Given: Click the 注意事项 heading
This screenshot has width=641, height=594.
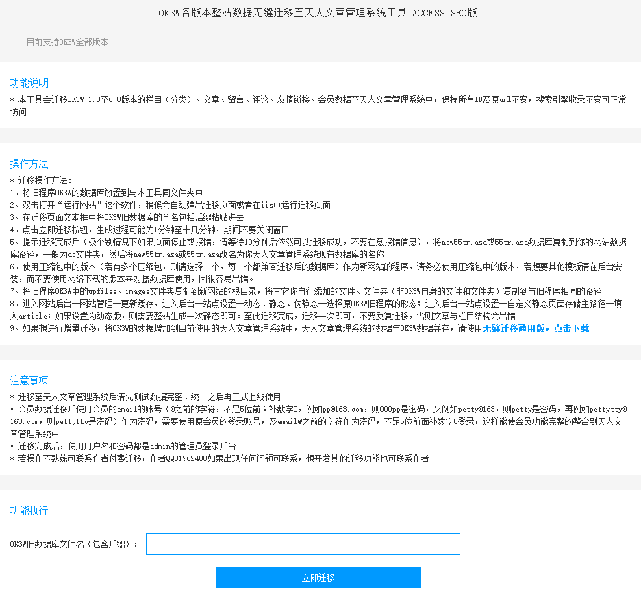Looking at the screenshot, I should click(x=29, y=380).
